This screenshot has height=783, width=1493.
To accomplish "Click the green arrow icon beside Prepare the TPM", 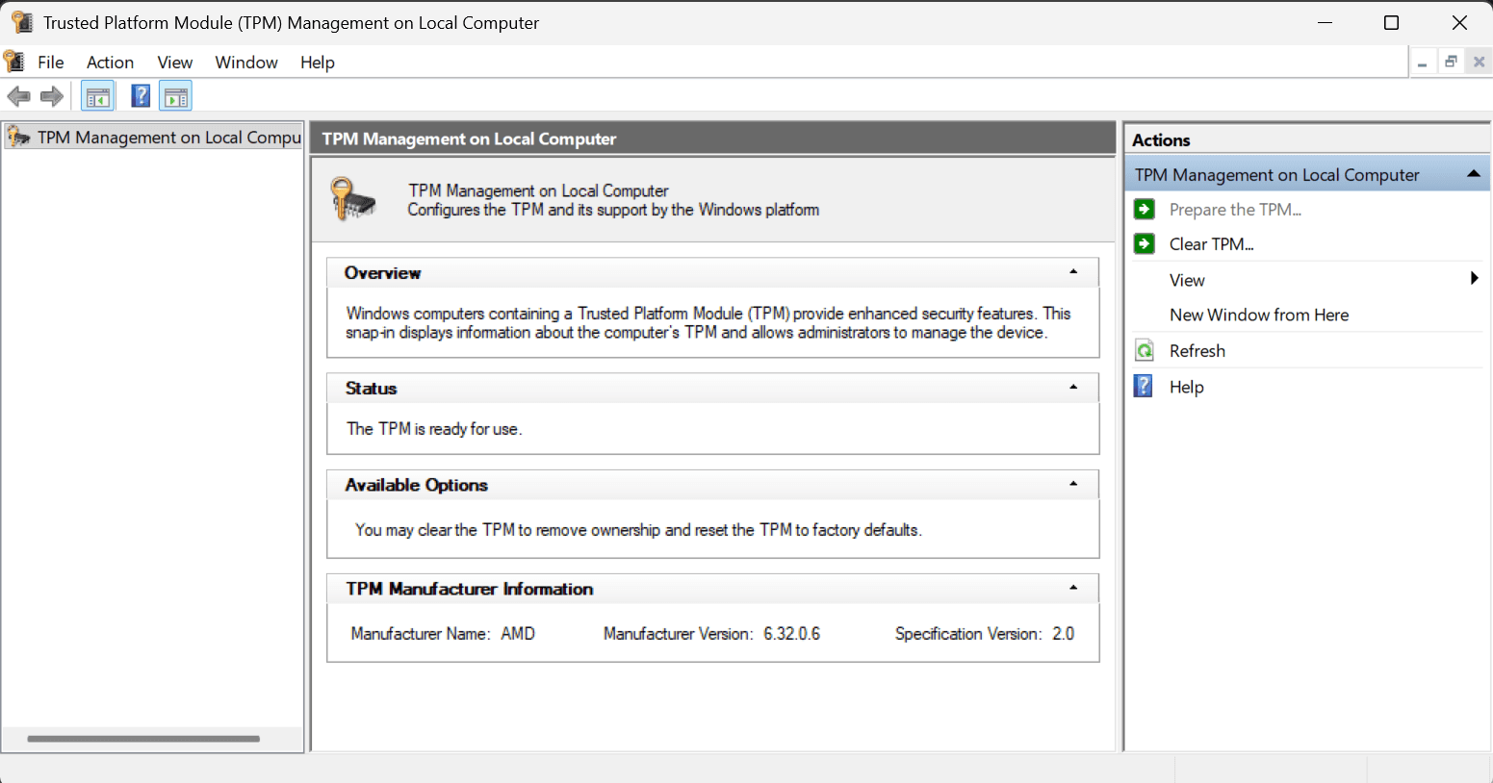I will (1145, 209).
